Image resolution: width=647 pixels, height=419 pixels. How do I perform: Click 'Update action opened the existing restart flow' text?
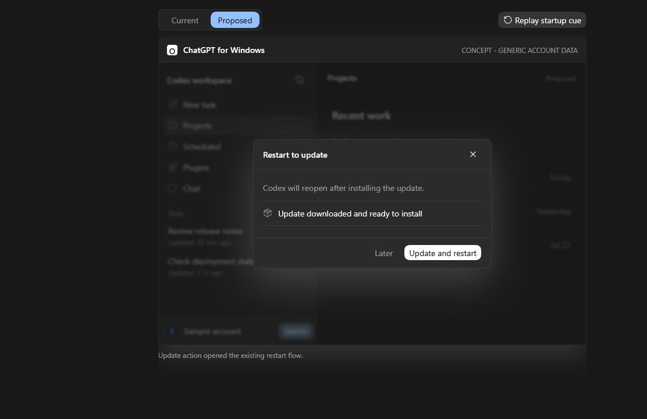pos(230,356)
